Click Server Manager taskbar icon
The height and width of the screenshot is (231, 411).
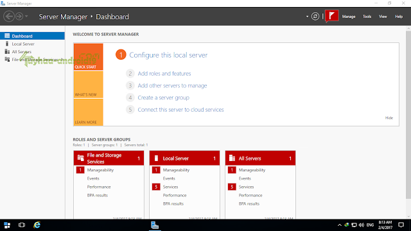coord(155,225)
